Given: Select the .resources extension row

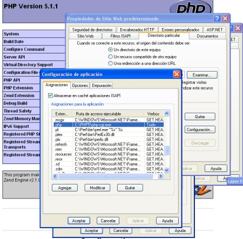Looking at the screenshot, I should [x=109, y=154].
